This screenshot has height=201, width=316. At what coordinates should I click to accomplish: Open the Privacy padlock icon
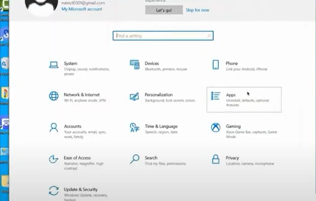(216, 159)
